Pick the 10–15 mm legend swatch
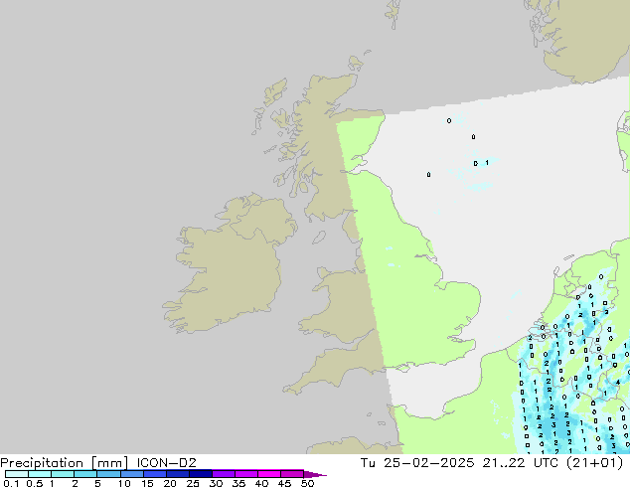630x487 pixels. coord(131,474)
